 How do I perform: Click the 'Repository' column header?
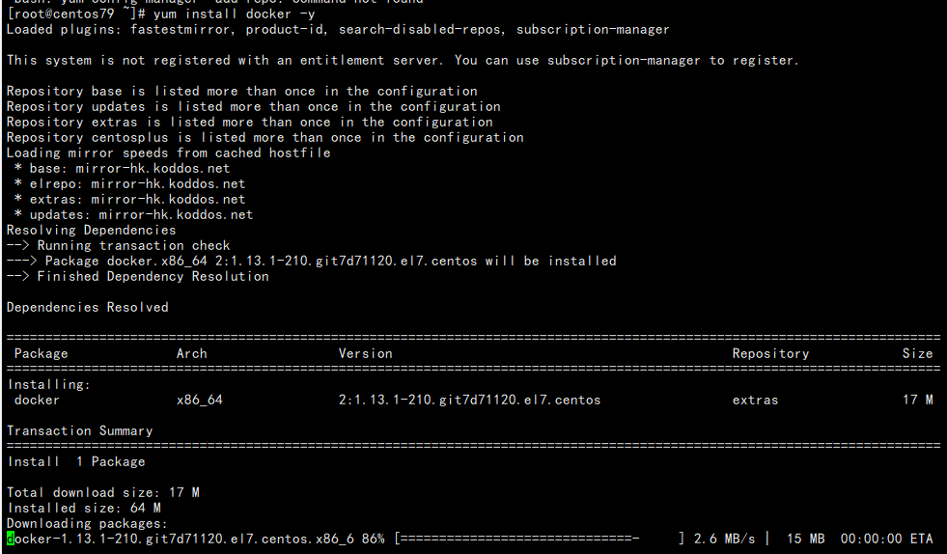769,353
